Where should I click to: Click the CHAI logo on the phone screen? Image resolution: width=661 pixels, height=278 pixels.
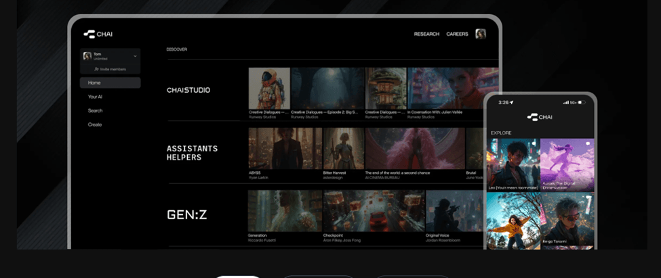[x=540, y=117]
